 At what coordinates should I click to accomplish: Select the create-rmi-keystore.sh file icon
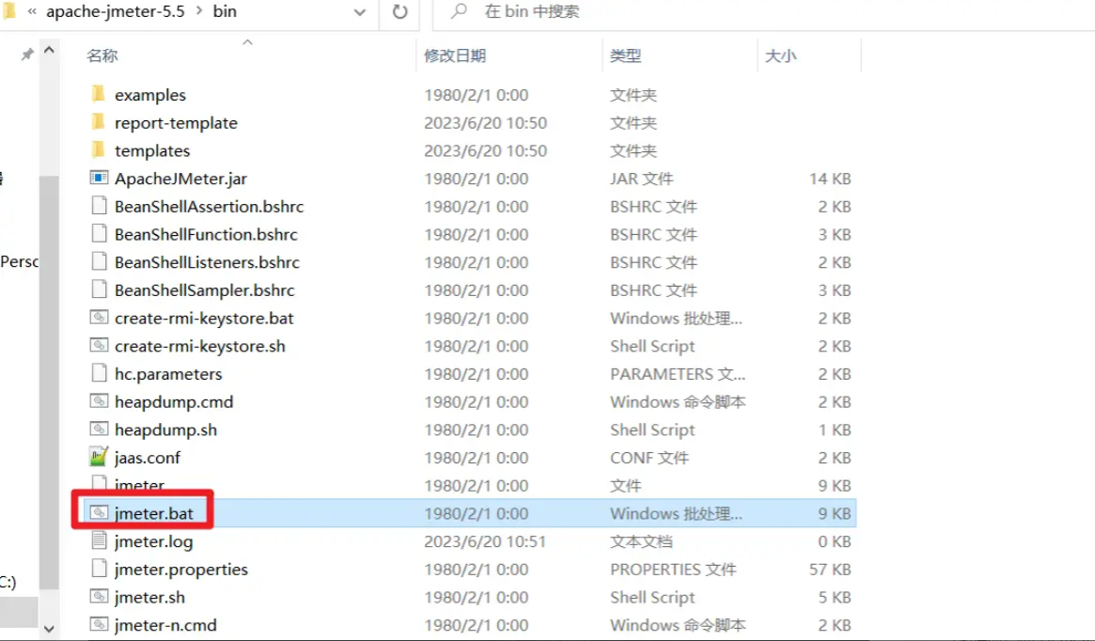pyautogui.click(x=100, y=346)
